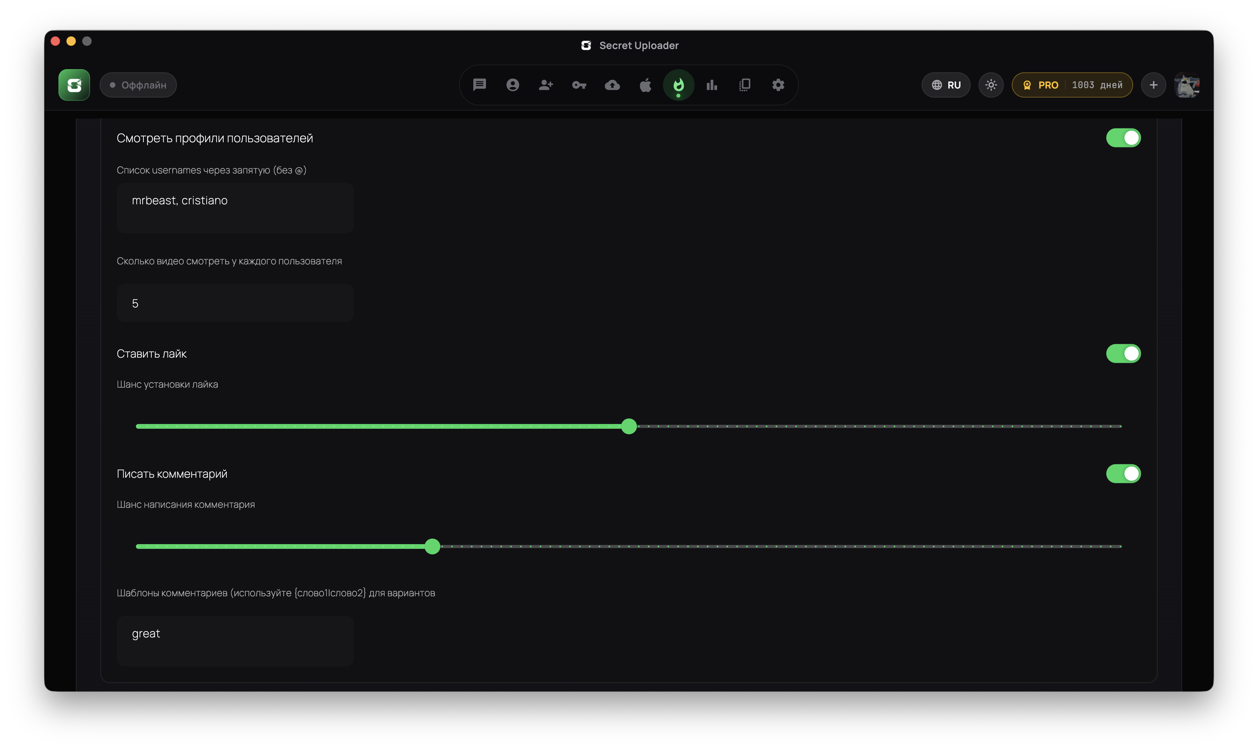Click the plus add button
The width and height of the screenshot is (1258, 750).
point(1153,85)
